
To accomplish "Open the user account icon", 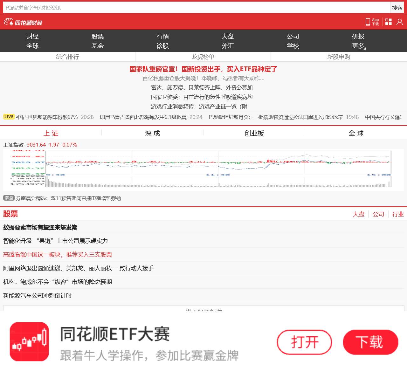I will (x=400, y=22).
